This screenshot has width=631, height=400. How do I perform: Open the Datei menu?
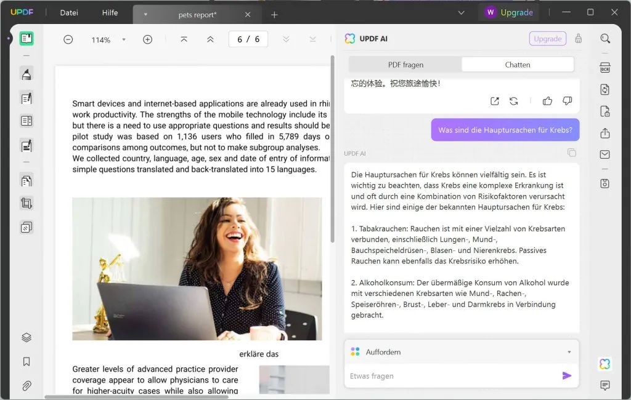coord(68,12)
